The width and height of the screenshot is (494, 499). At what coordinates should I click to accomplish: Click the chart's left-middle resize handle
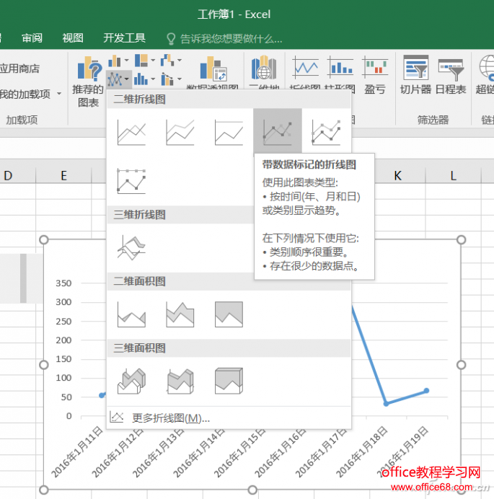[x=43, y=365]
